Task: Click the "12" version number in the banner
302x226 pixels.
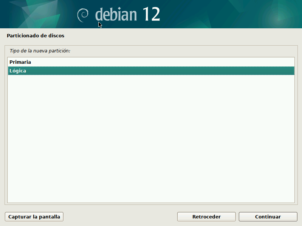Action: tap(151, 14)
